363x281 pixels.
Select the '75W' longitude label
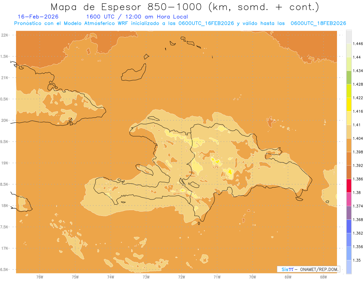tap(75, 277)
